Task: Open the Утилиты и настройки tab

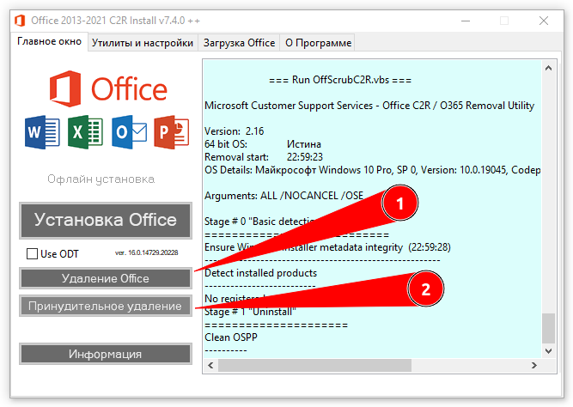Action: (143, 43)
